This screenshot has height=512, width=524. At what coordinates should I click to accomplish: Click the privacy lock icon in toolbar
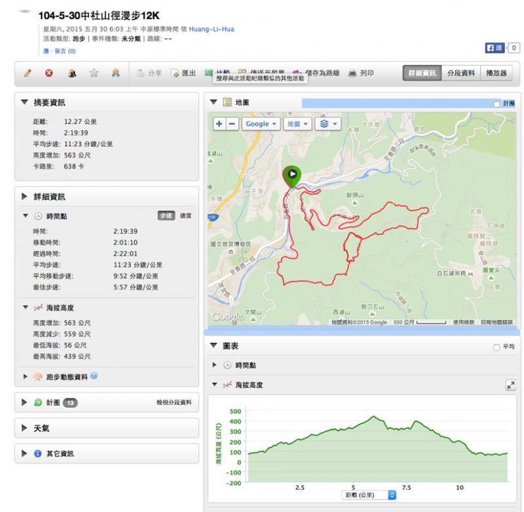[x=72, y=73]
